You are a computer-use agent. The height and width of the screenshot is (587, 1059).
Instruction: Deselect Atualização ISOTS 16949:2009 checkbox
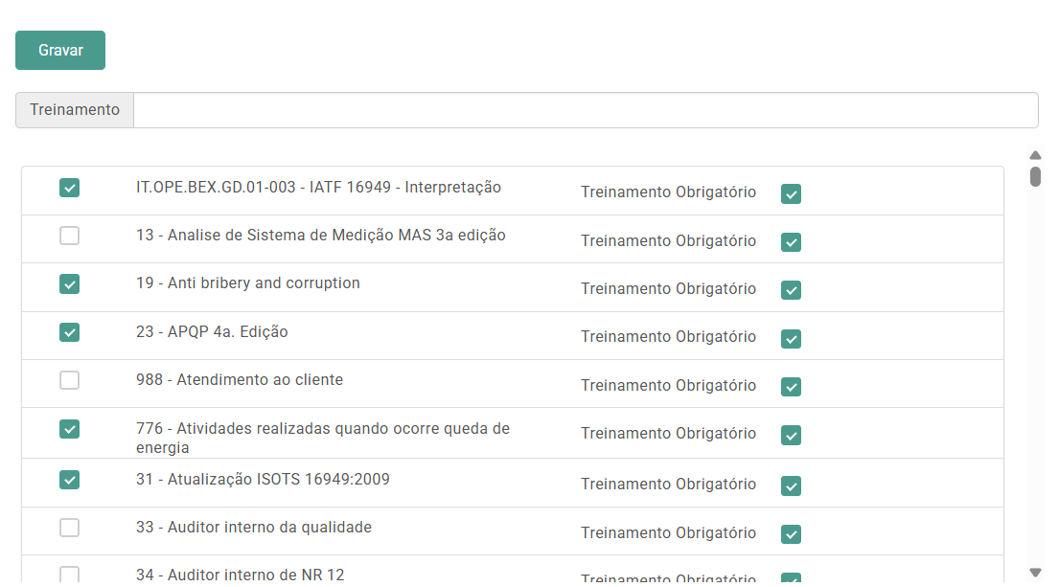[69, 480]
